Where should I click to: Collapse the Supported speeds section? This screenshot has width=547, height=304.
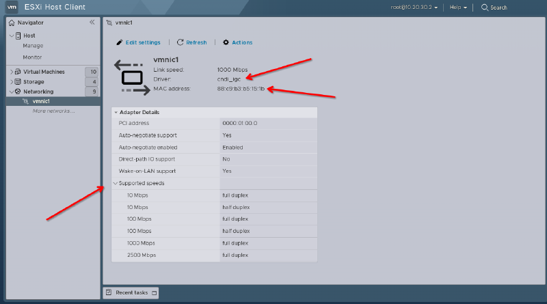115,183
